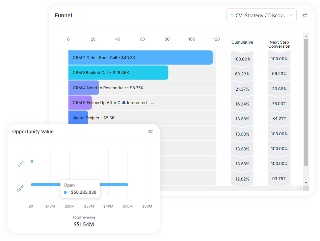Click the Cumulative column header
Screen dimensions: 320x241
tap(242, 42)
